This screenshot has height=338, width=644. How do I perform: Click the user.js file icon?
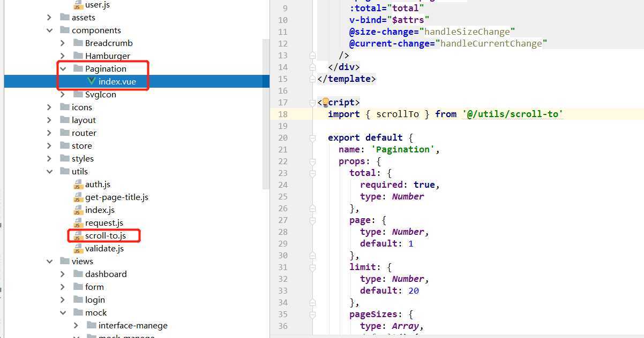tap(78, 5)
